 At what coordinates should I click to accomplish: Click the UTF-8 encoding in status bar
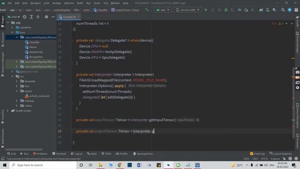[264, 159]
